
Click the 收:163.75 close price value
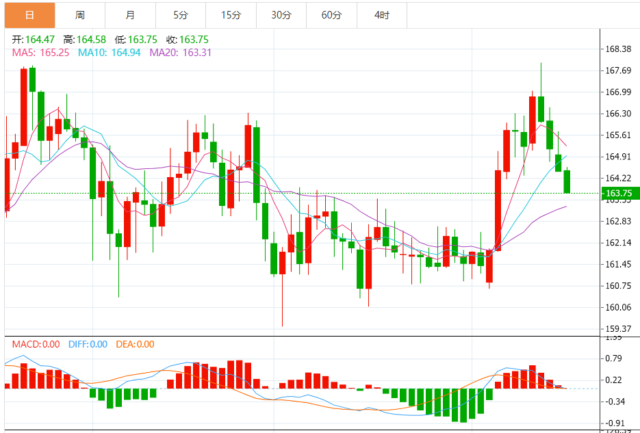(188, 40)
